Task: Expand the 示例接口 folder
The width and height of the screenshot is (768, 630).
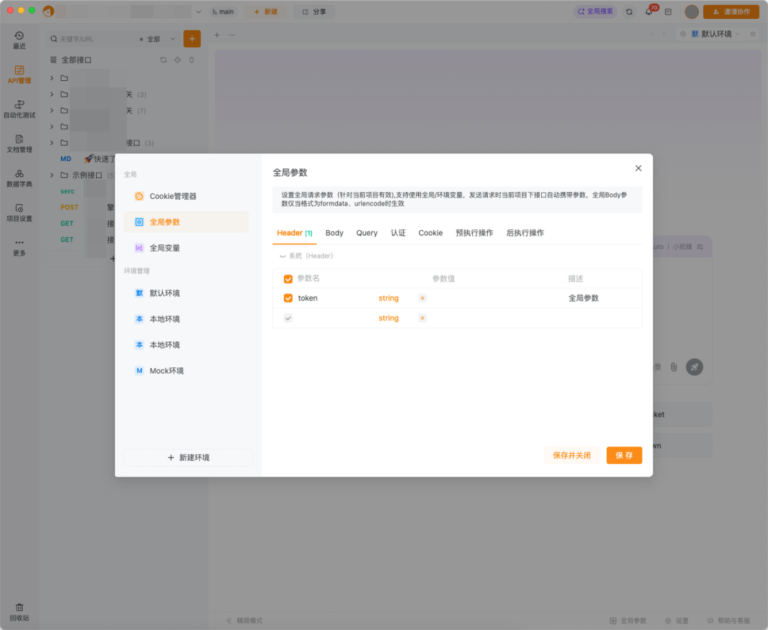Action: point(52,175)
